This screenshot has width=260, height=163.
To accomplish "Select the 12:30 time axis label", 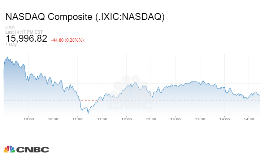I will pos(151,119).
